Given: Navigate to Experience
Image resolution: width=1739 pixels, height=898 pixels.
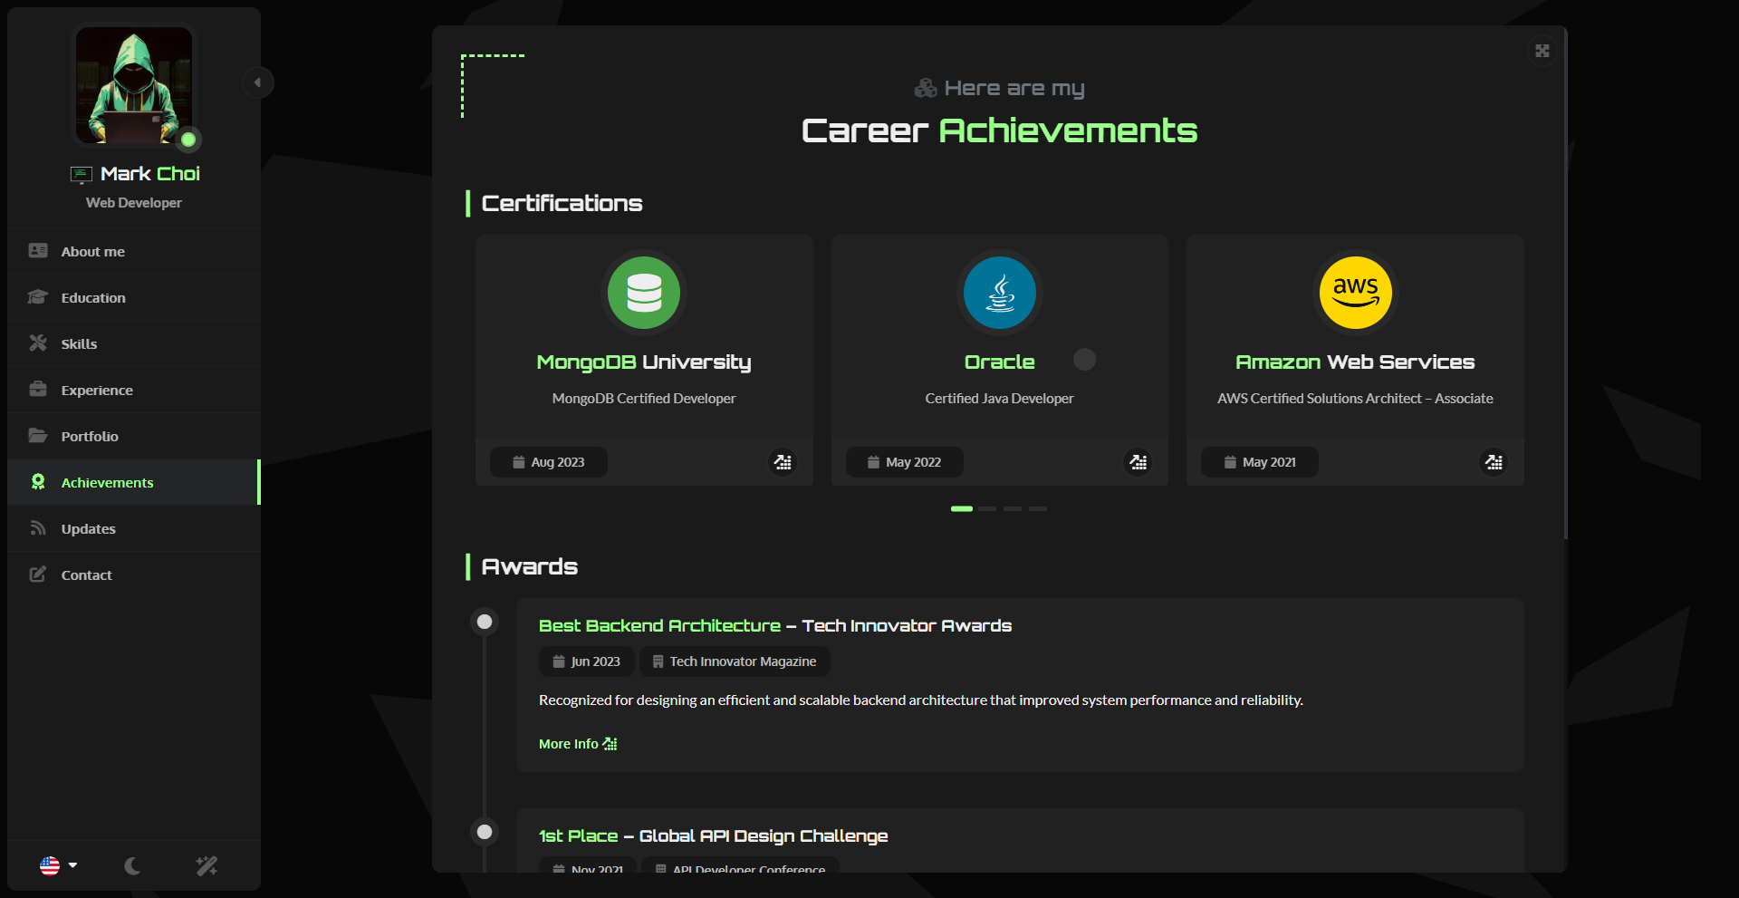Looking at the screenshot, I should 134,390.
